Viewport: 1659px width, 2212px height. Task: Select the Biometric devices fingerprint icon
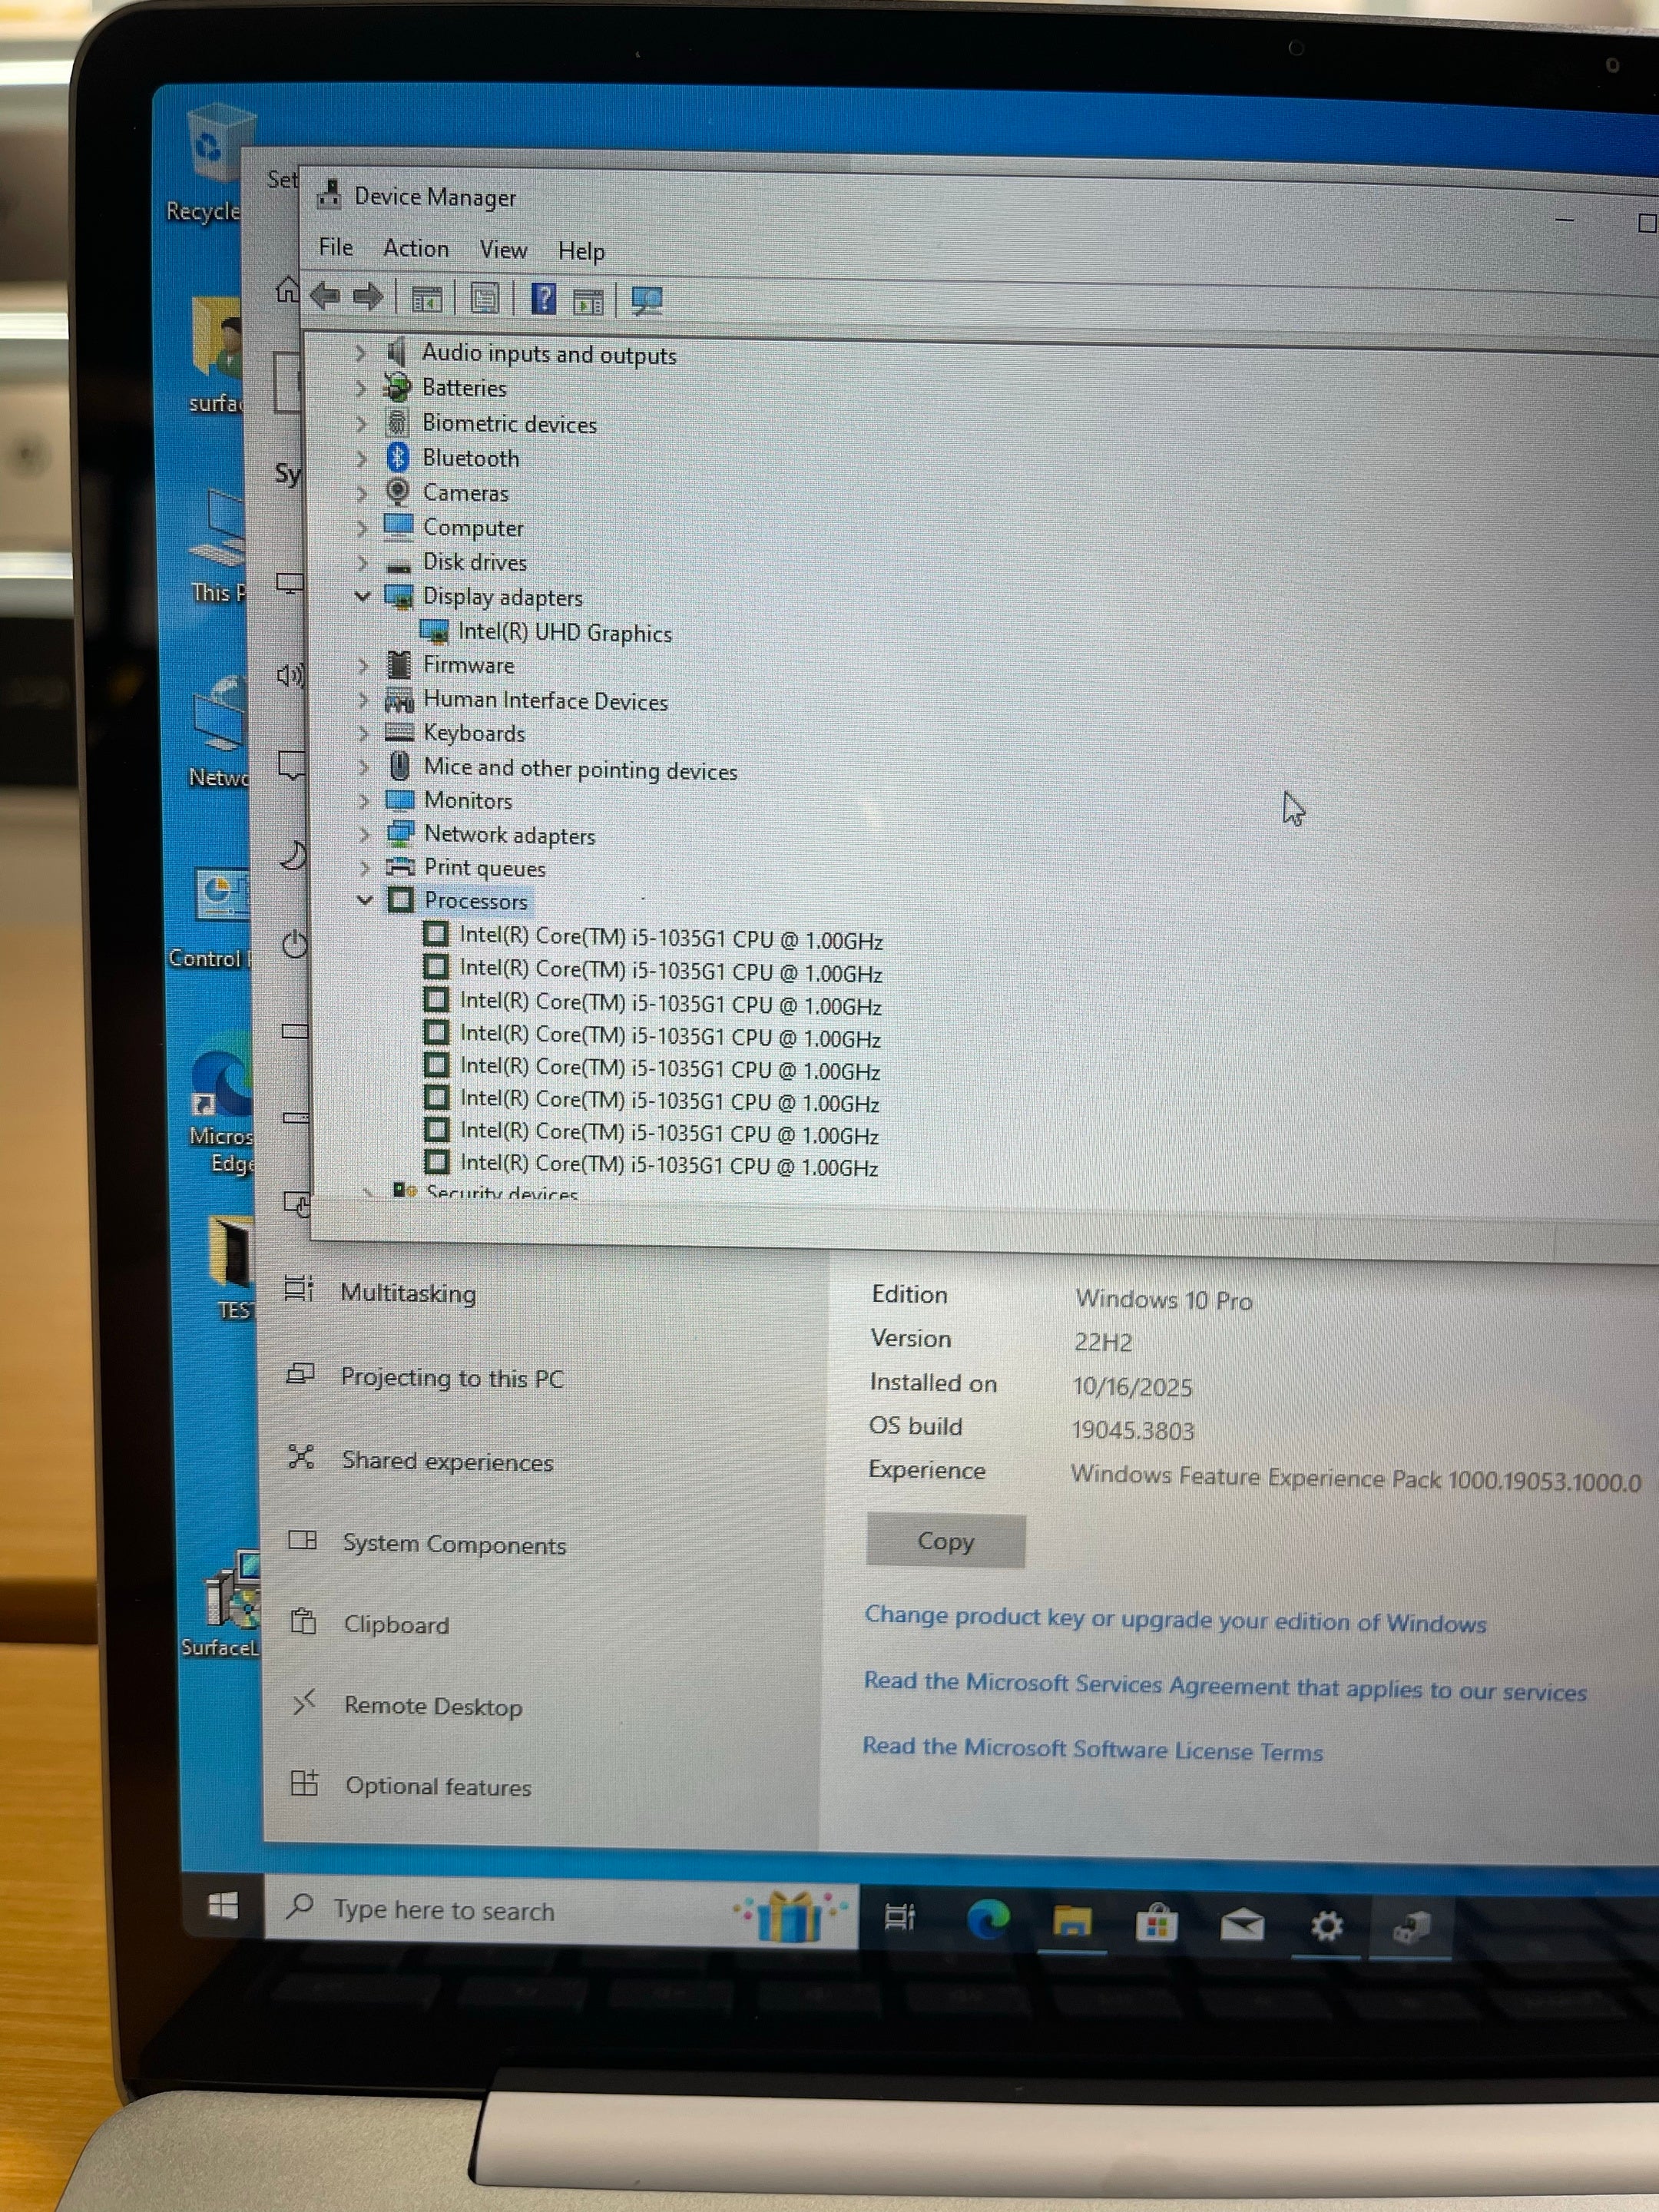pos(398,422)
